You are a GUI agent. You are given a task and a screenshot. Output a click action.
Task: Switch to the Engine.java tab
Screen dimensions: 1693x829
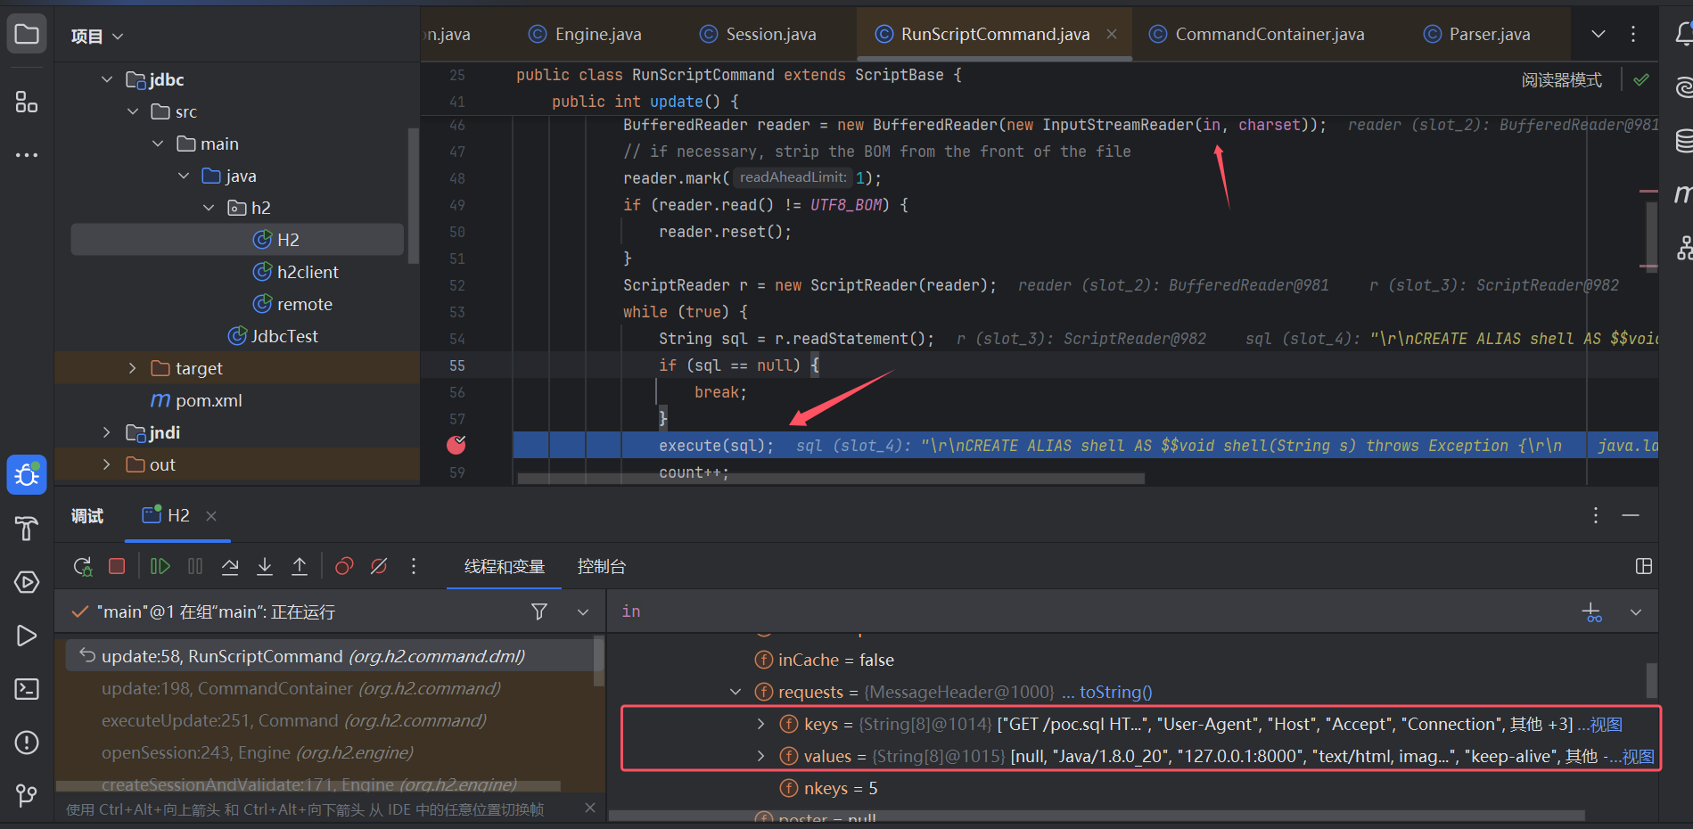tap(585, 34)
